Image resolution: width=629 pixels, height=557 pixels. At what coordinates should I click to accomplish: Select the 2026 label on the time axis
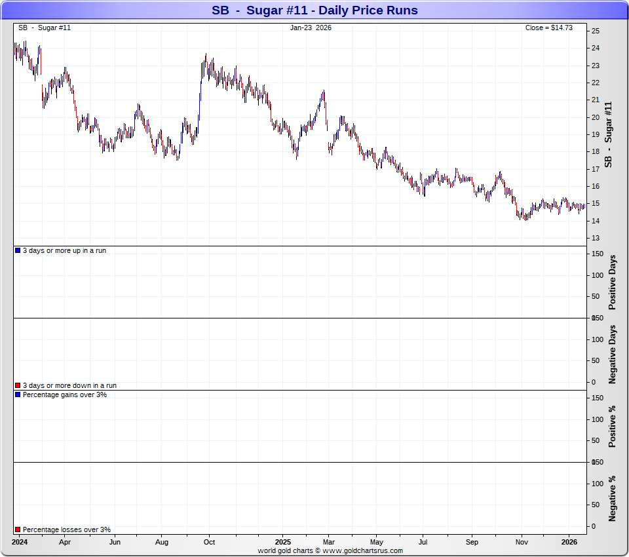click(x=569, y=543)
